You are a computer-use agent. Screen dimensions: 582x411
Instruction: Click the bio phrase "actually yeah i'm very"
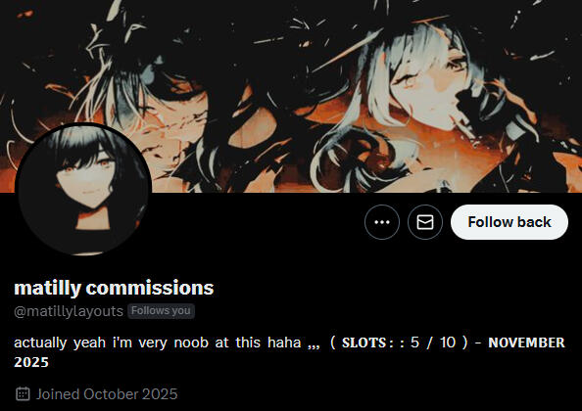(90, 342)
